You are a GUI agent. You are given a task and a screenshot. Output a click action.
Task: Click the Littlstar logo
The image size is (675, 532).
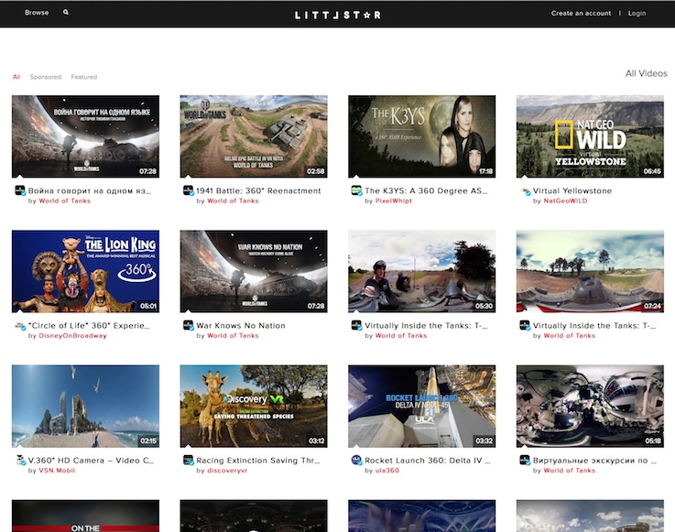coord(337,15)
